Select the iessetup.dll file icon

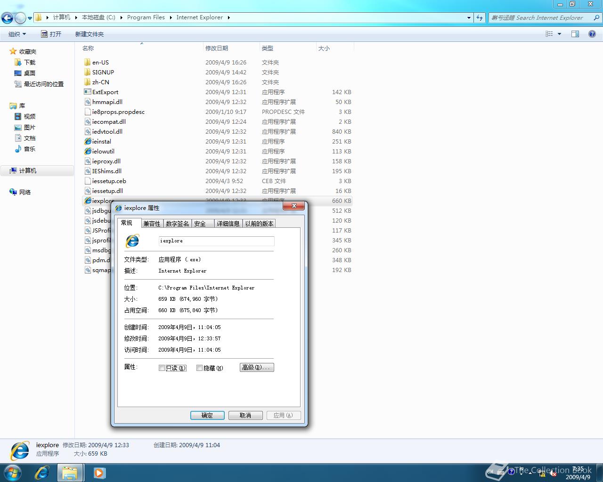(x=87, y=191)
